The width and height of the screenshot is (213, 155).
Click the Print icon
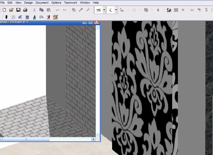click(25, 10)
